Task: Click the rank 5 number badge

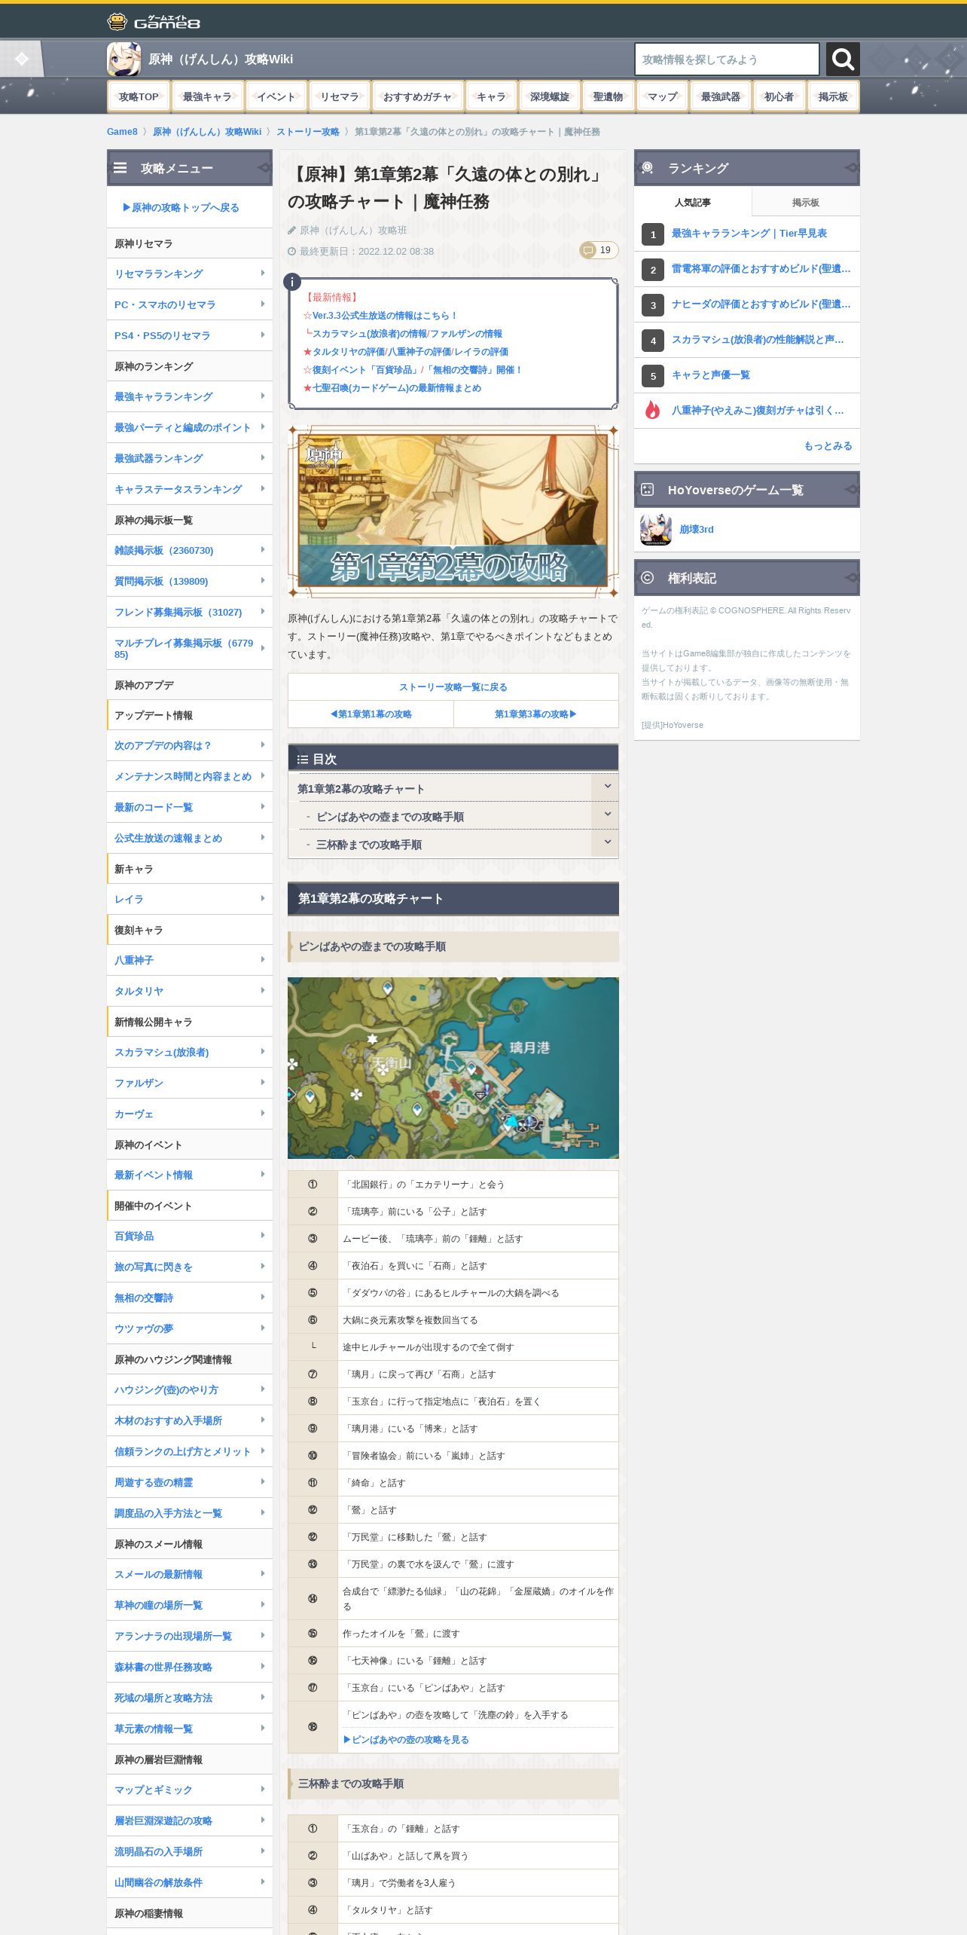Action: tap(653, 376)
